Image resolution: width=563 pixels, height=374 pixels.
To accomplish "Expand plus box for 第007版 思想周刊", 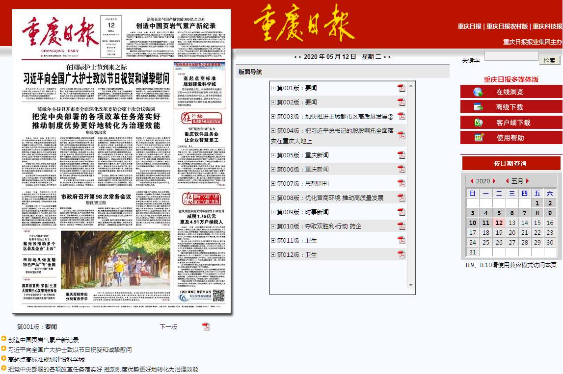I will point(273,184).
